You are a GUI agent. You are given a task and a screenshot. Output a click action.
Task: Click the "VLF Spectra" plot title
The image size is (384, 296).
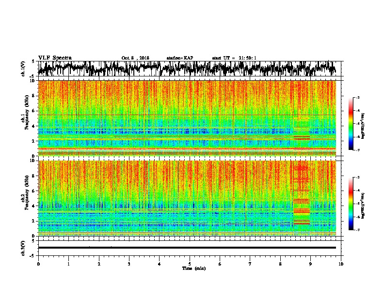55,58
